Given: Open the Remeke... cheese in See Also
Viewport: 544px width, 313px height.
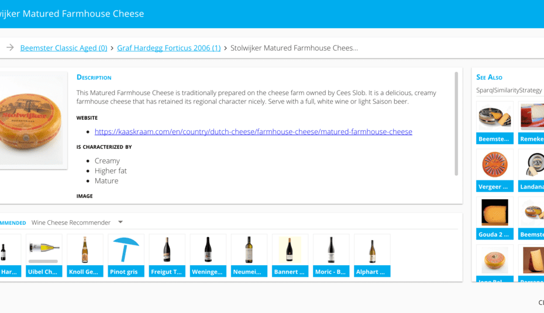Looking at the screenshot, I should pyautogui.click(x=531, y=123).
